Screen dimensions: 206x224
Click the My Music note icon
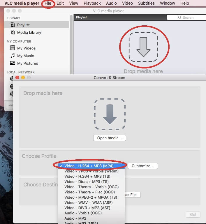tap(13, 56)
